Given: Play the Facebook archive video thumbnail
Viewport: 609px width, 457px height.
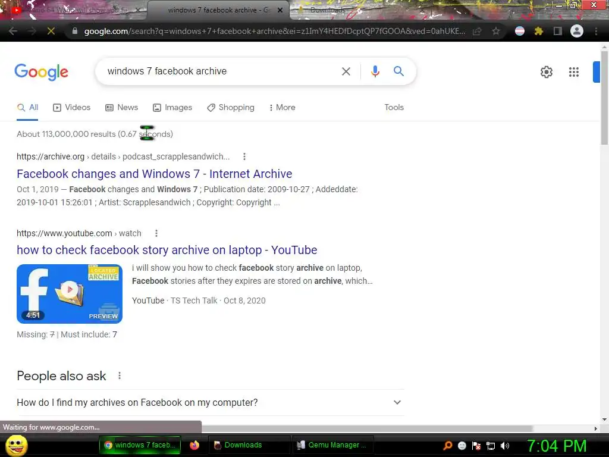Looking at the screenshot, I should click(70, 294).
